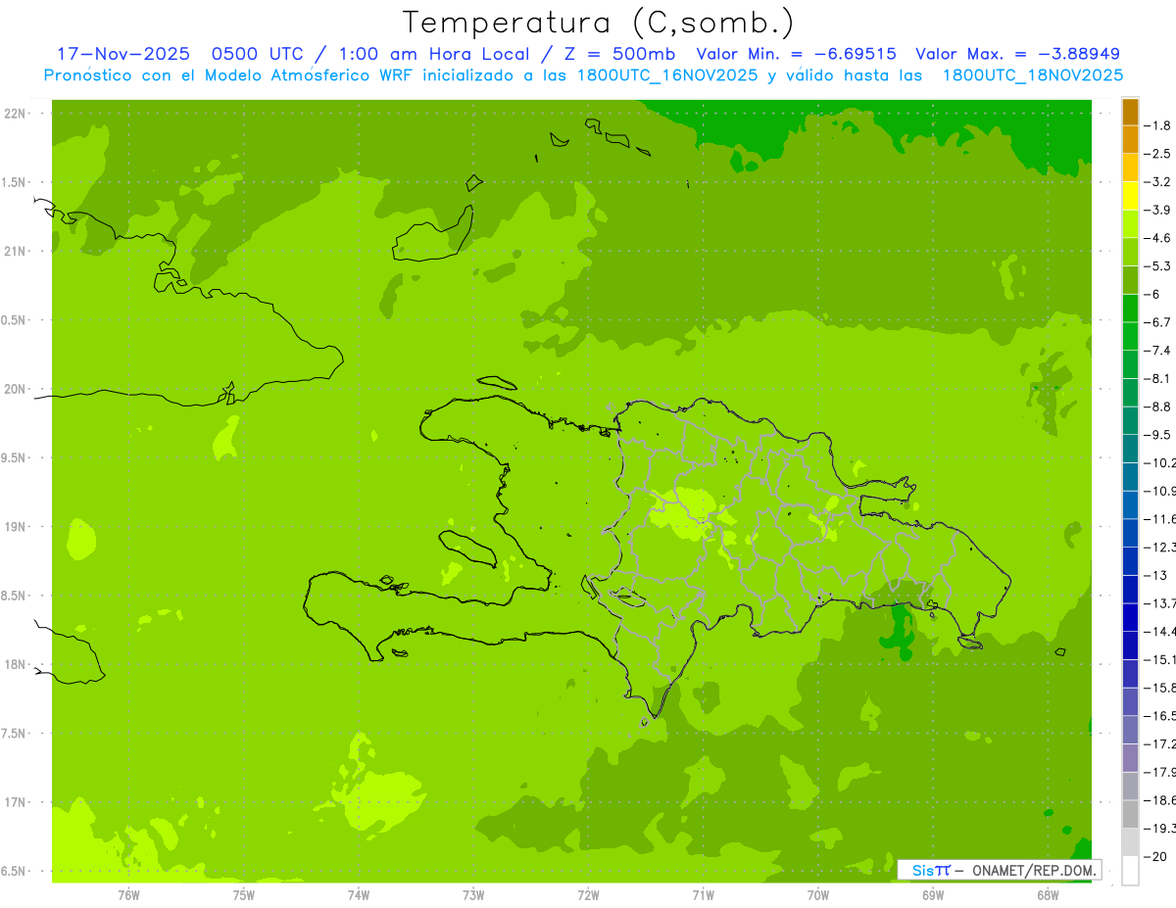This screenshot has width=1176, height=908.
Task: Click the '-8.1' color scale label
Action: click(1159, 378)
